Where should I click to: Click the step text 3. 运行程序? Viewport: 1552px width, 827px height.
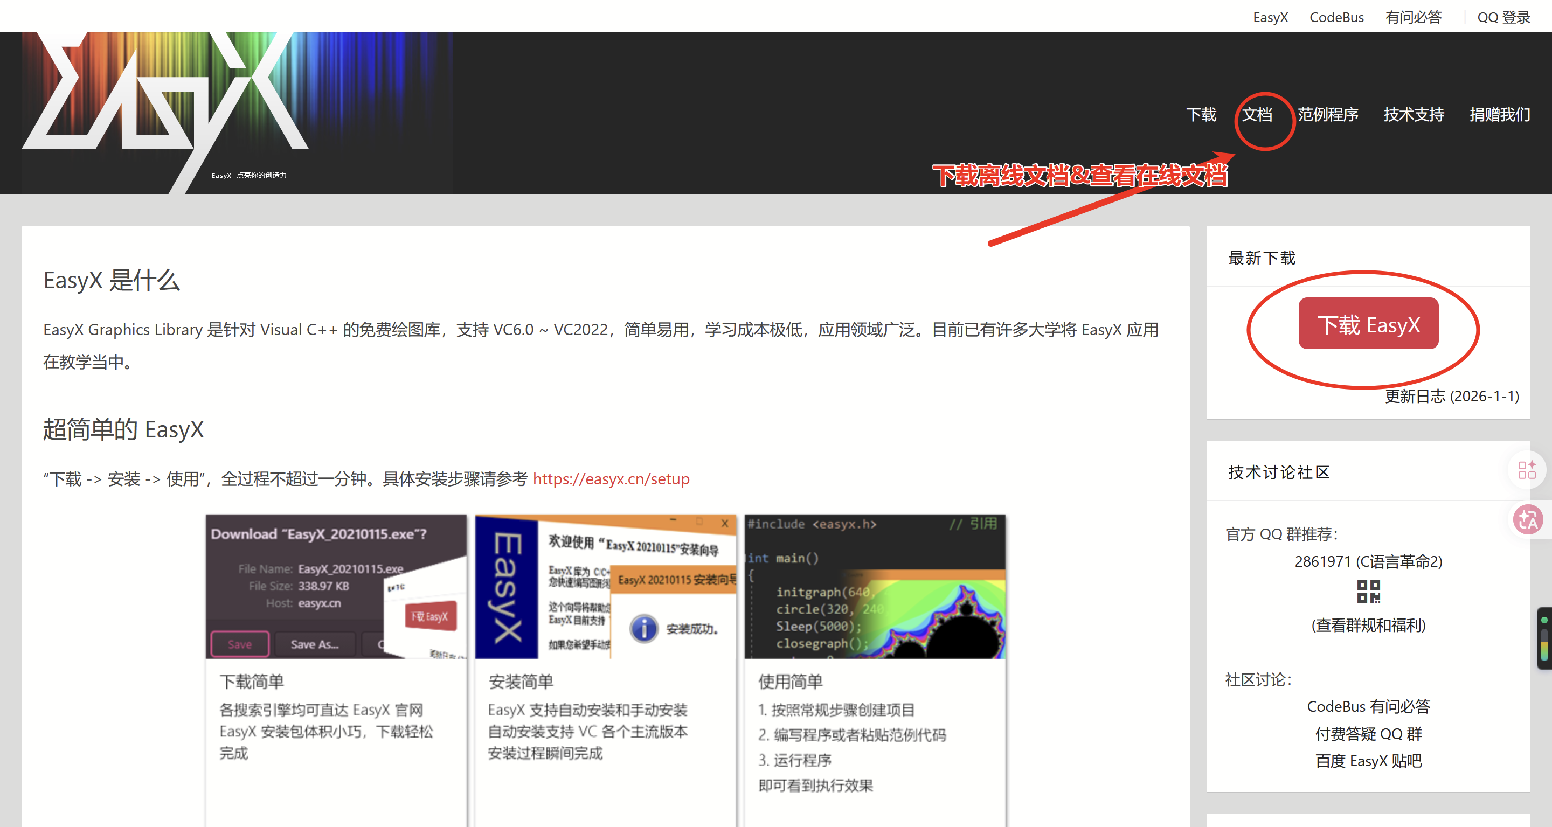(x=795, y=761)
